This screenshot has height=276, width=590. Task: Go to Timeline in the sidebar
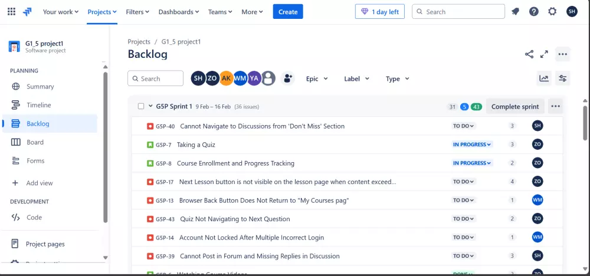pyautogui.click(x=50, y=105)
